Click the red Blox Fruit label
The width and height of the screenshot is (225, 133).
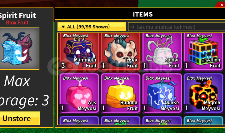(x=17, y=23)
